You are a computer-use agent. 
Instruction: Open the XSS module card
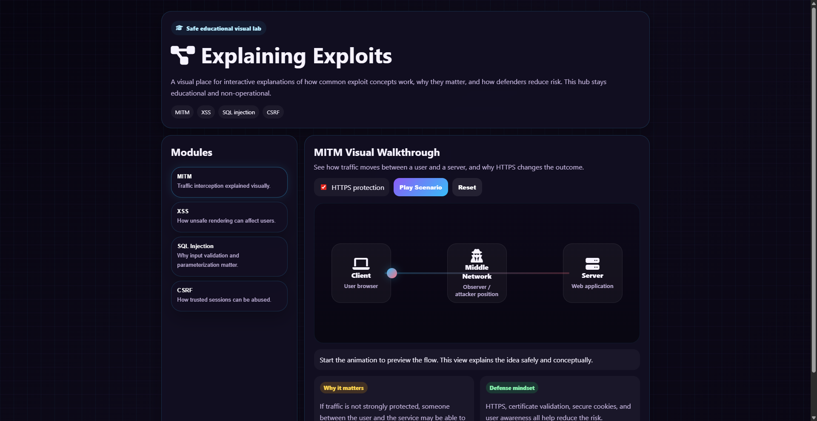pyautogui.click(x=229, y=217)
